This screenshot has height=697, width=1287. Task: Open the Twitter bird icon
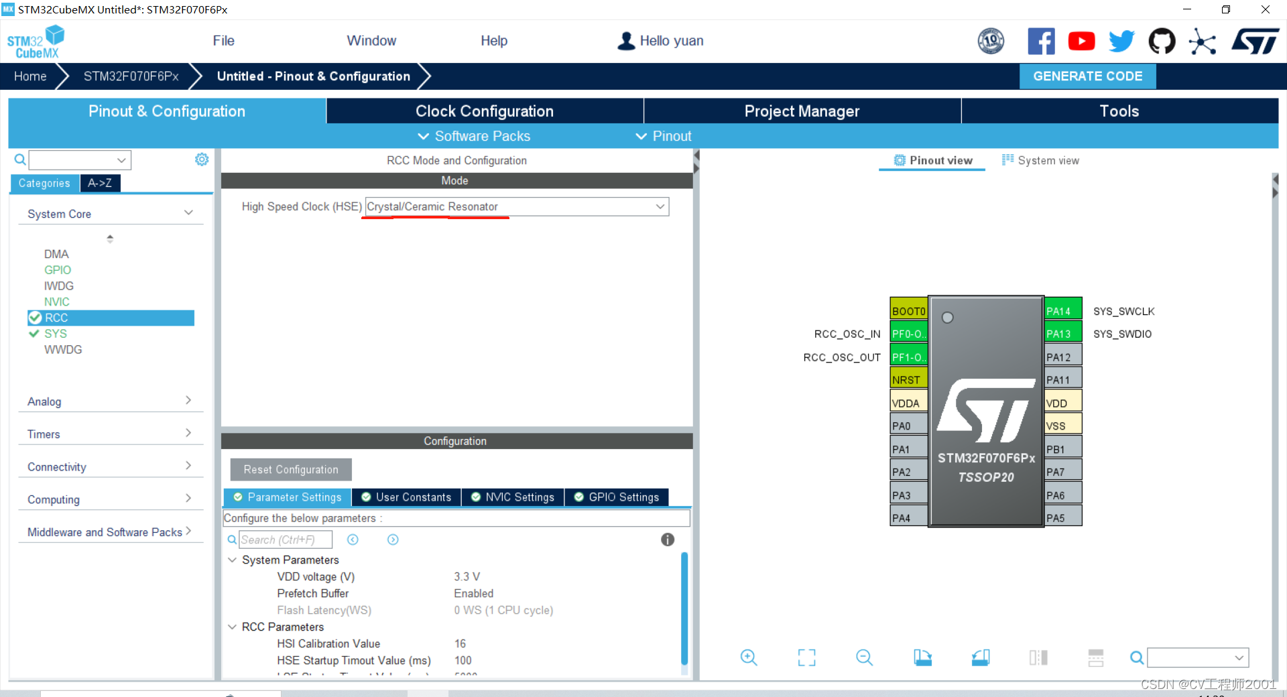(1121, 42)
